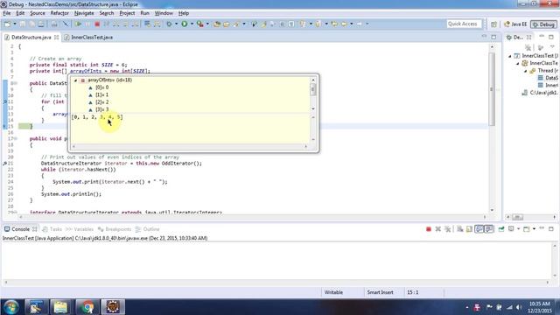The image size is (560, 315).
Task: Open the Window menu
Action: point(164,13)
